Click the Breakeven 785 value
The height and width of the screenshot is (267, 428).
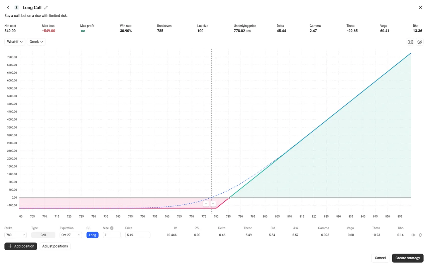(160, 31)
